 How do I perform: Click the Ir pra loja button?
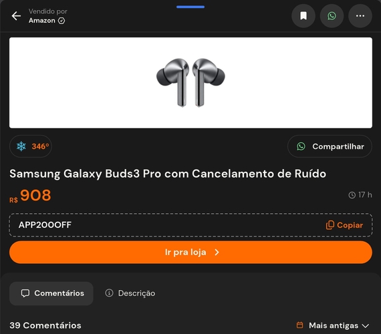tap(190, 253)
